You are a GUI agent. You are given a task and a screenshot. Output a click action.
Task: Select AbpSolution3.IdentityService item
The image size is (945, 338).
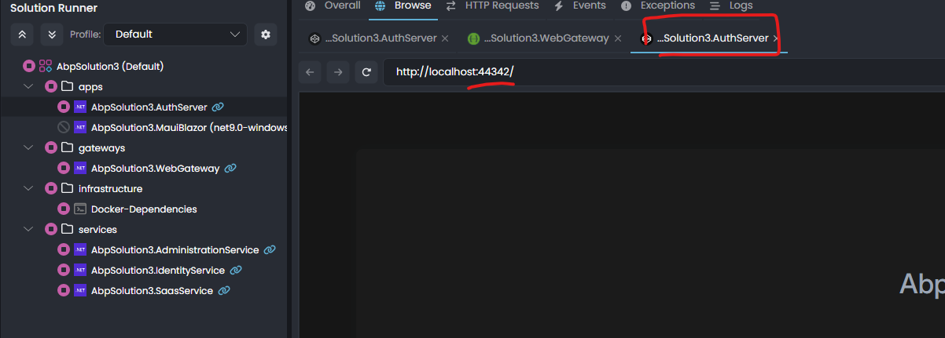click(x=158, y=270)
